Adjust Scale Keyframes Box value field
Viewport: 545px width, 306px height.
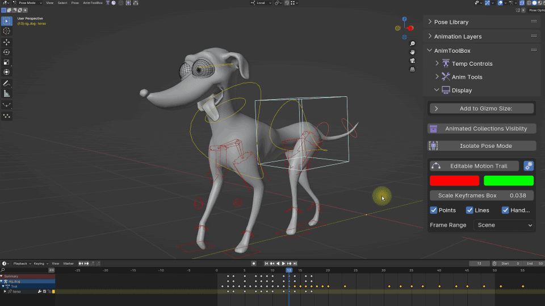[x=482, y=195]
